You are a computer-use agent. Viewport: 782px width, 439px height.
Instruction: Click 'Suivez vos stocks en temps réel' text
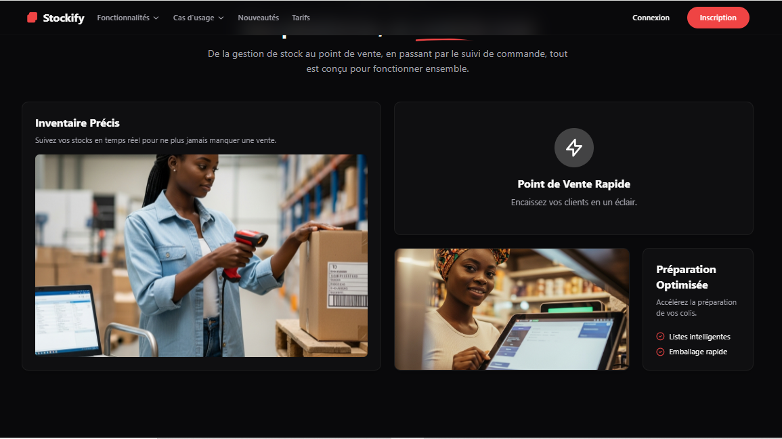(x=156, y=141)
